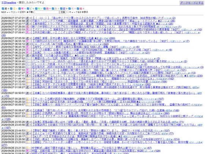Click the [速+] tag on the 07:47:01 row
Image resolution: width=205 pixels, height=154 pixels.
pos(28,18)
